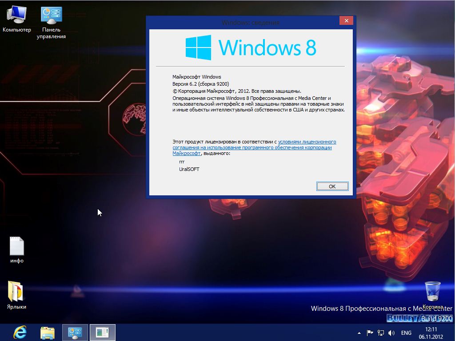Open the Ярлыки folder icon
Viewport: 455px width, 341px height.
point(16,295)
